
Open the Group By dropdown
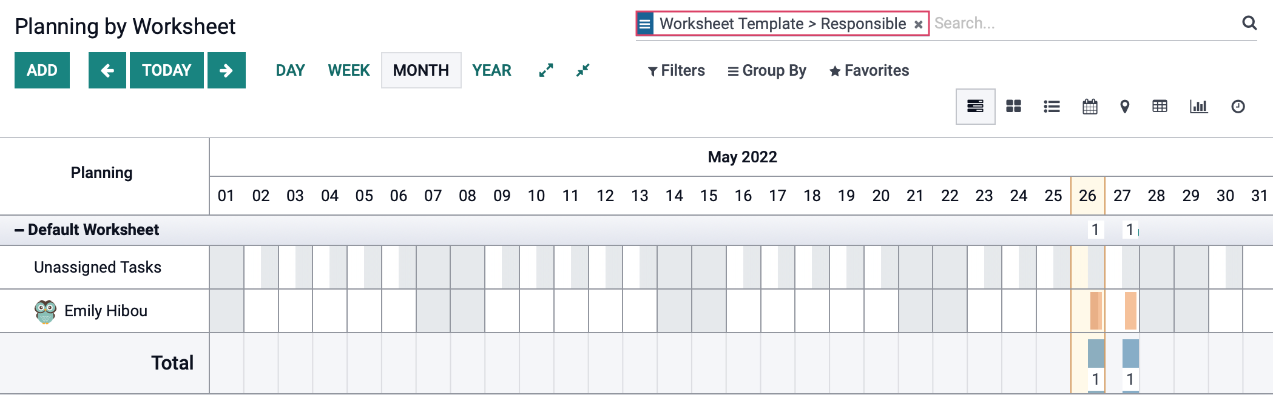tap(767, 71)
